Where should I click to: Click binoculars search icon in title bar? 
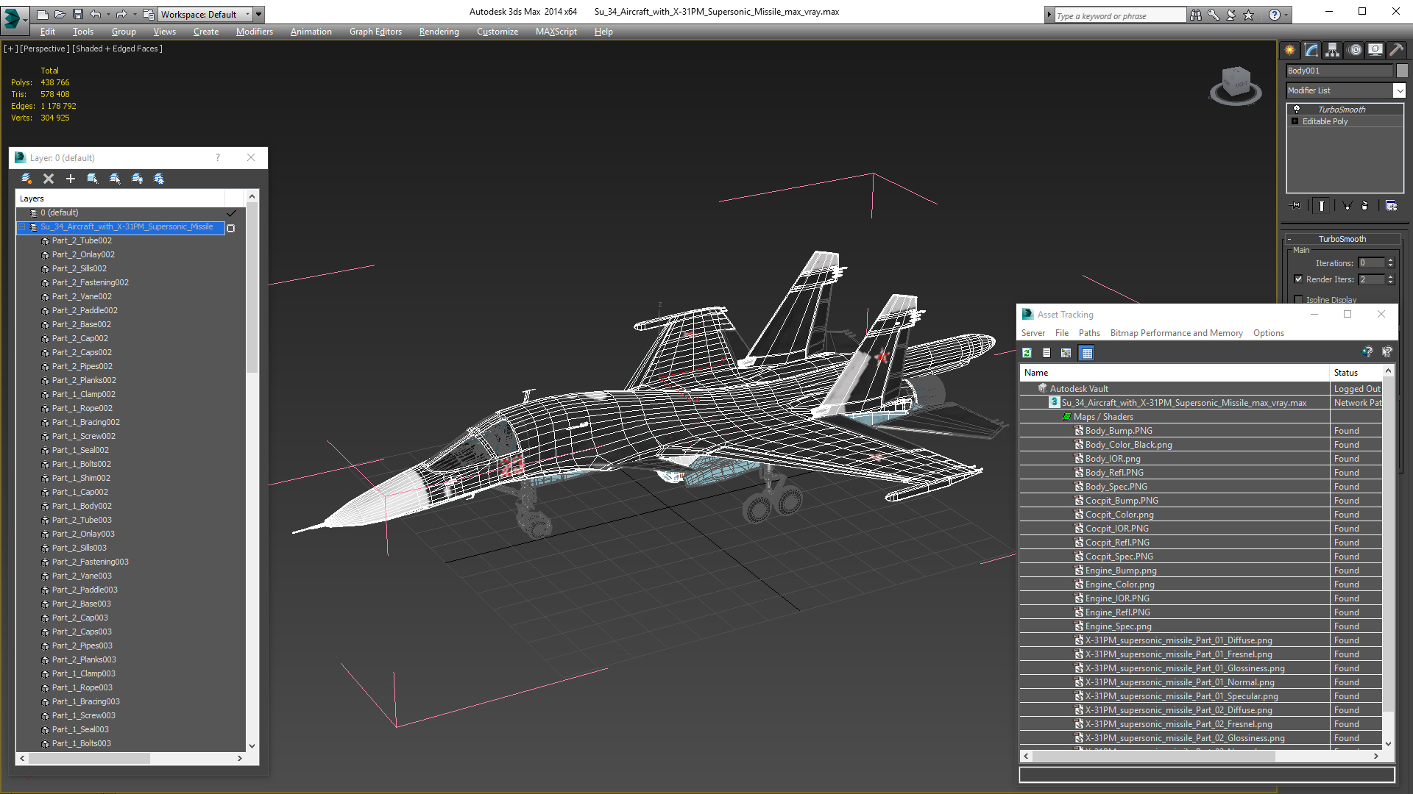point(1196,15)
